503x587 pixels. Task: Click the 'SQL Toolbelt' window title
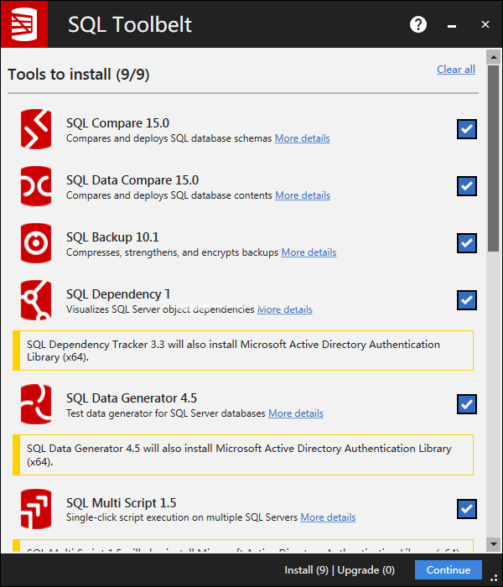130,24
